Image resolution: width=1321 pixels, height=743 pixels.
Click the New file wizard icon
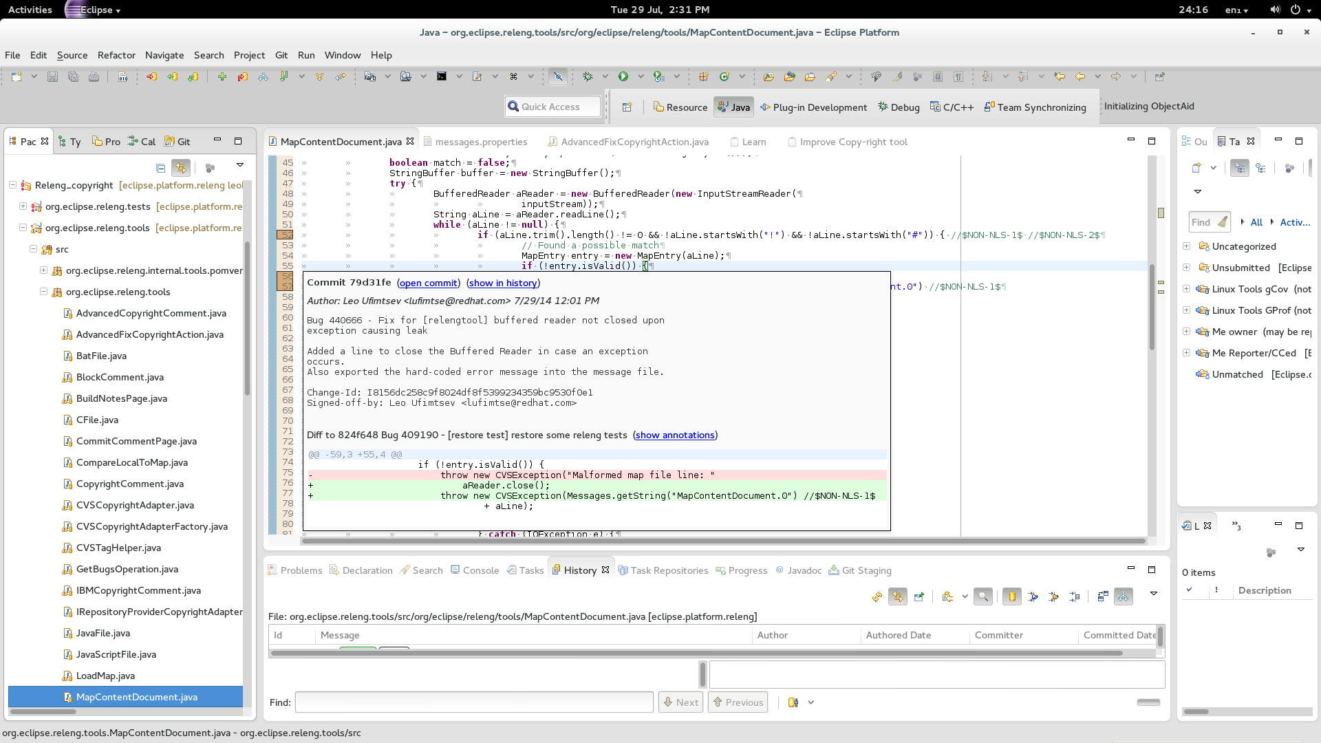point(17,77)
